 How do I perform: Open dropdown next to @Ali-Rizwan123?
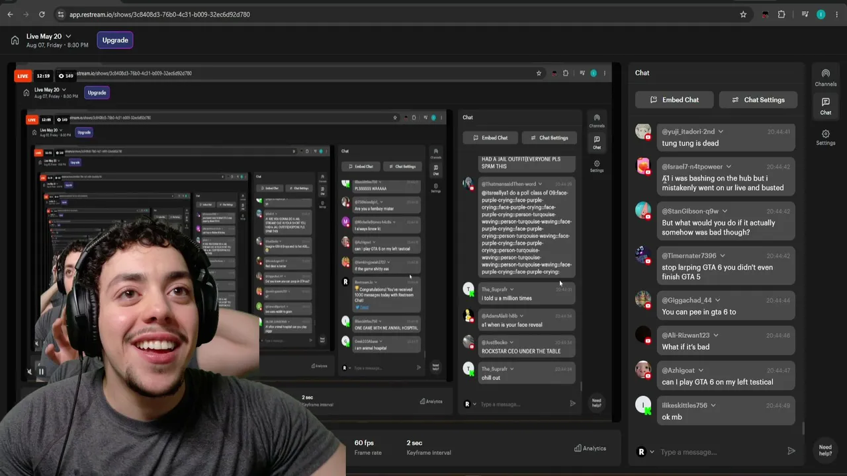pos(715,335)
